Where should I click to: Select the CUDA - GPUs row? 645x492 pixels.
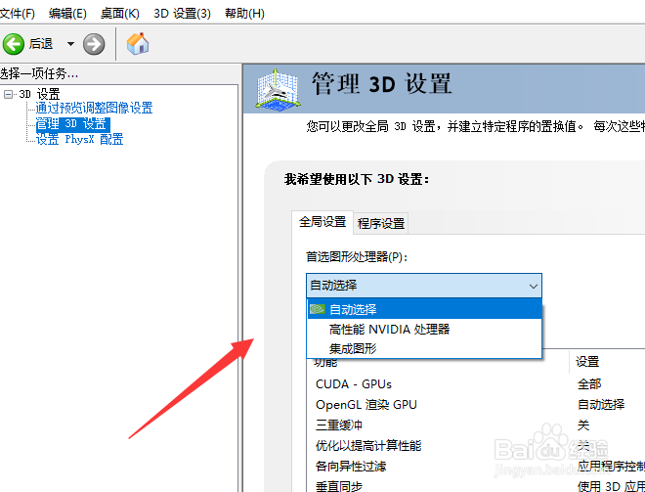click(x=476, y=384)
